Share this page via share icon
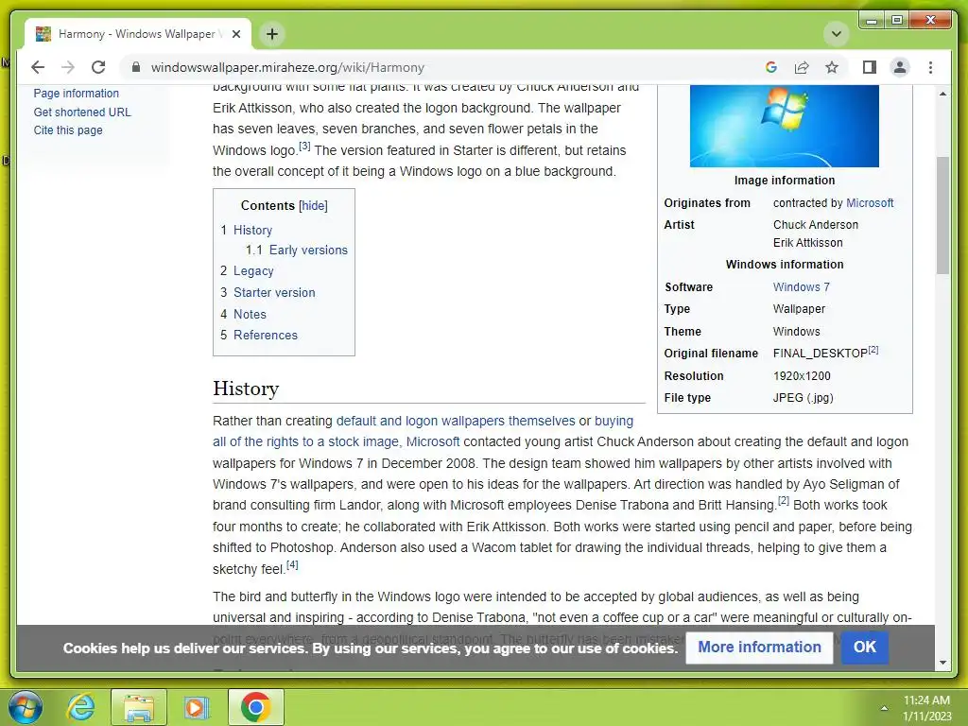The width and height of the screenshot is (968, 726). point(802,67)
